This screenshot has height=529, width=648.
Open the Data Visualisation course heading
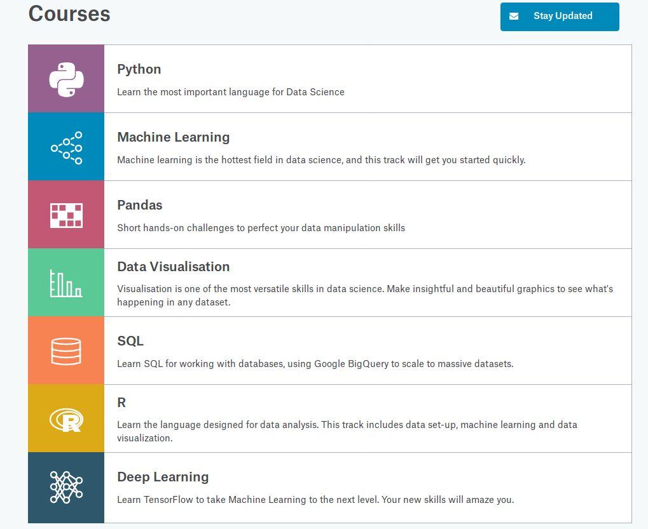click(173, 267)
